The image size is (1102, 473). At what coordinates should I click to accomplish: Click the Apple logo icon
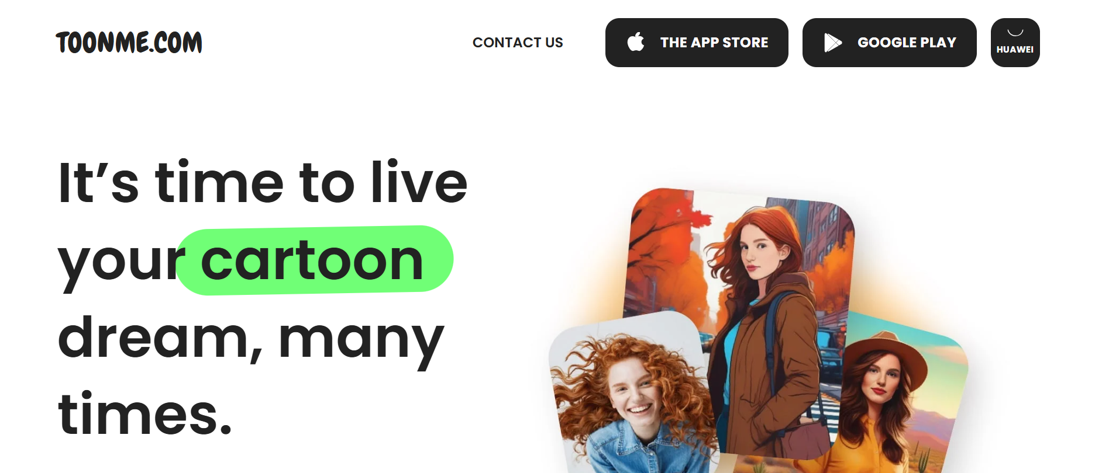pos(636,42)
